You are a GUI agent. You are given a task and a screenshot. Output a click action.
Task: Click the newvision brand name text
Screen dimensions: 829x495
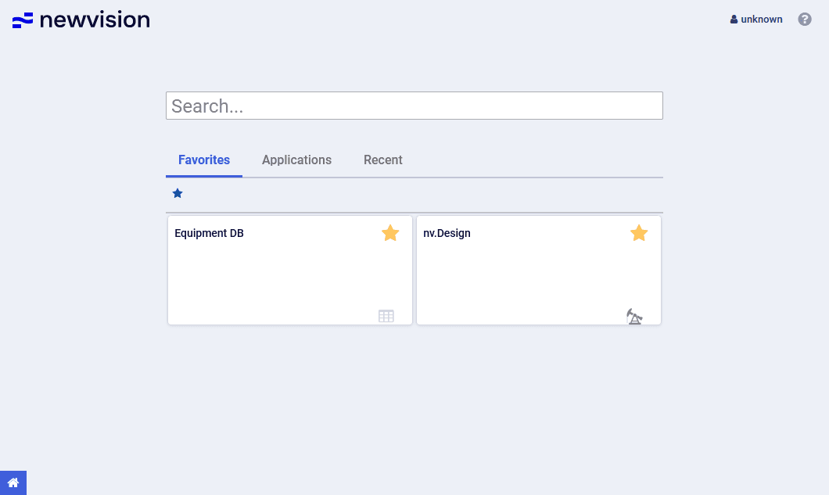[95, 20]
